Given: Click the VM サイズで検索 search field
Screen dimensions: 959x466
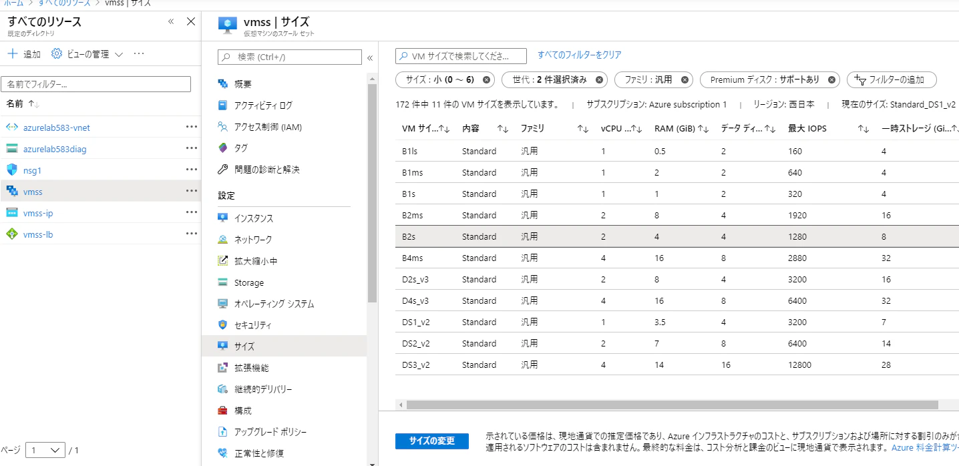Looking at the screenshot, I should (x=461, y=56).
